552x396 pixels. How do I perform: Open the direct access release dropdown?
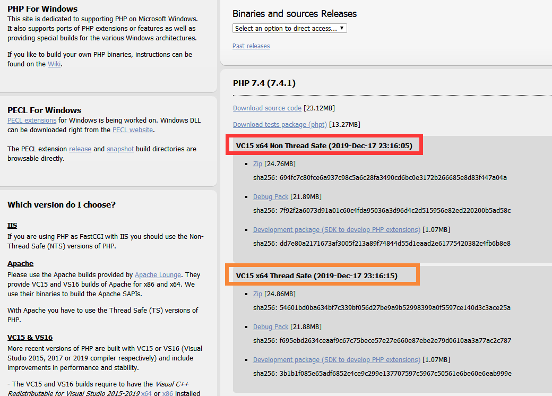pyautogui.click(x=289, y=28)
